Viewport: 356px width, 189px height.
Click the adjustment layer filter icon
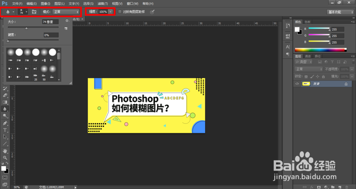tap(326, 62)
